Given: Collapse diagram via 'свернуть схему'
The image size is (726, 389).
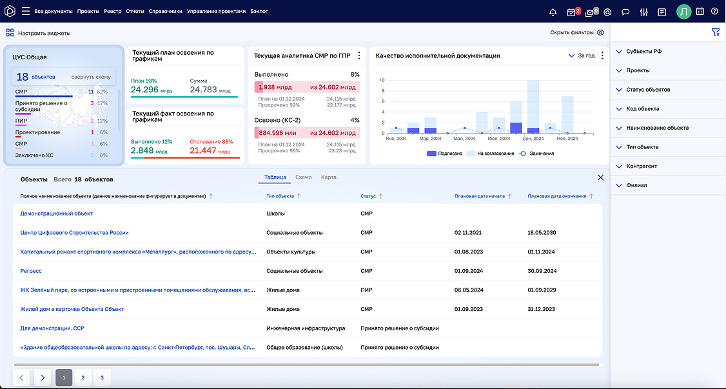Looking at the screenshot, I should tap(91, 77).
